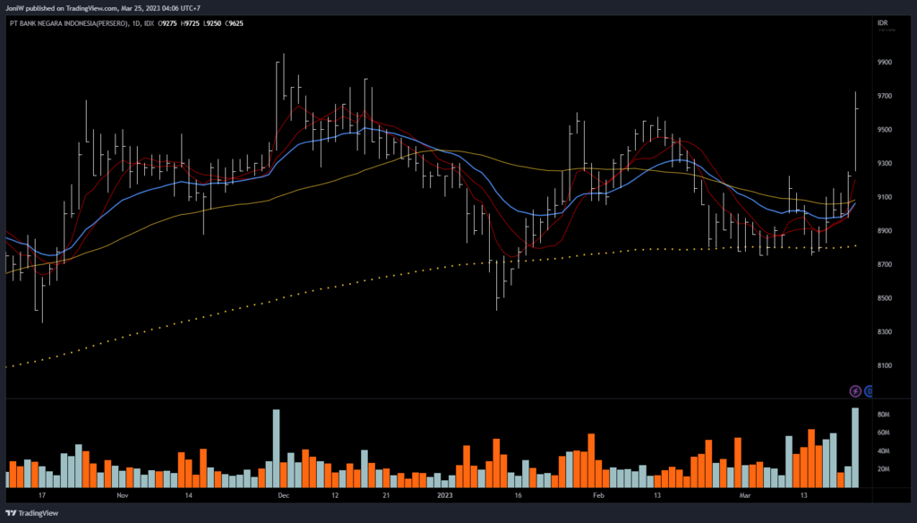Click the 80M label on volume axis

(883, 415)
